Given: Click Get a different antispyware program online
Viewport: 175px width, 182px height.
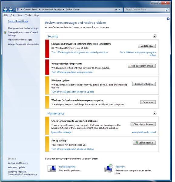Looking at the screenshot, I should coord(138,54).
